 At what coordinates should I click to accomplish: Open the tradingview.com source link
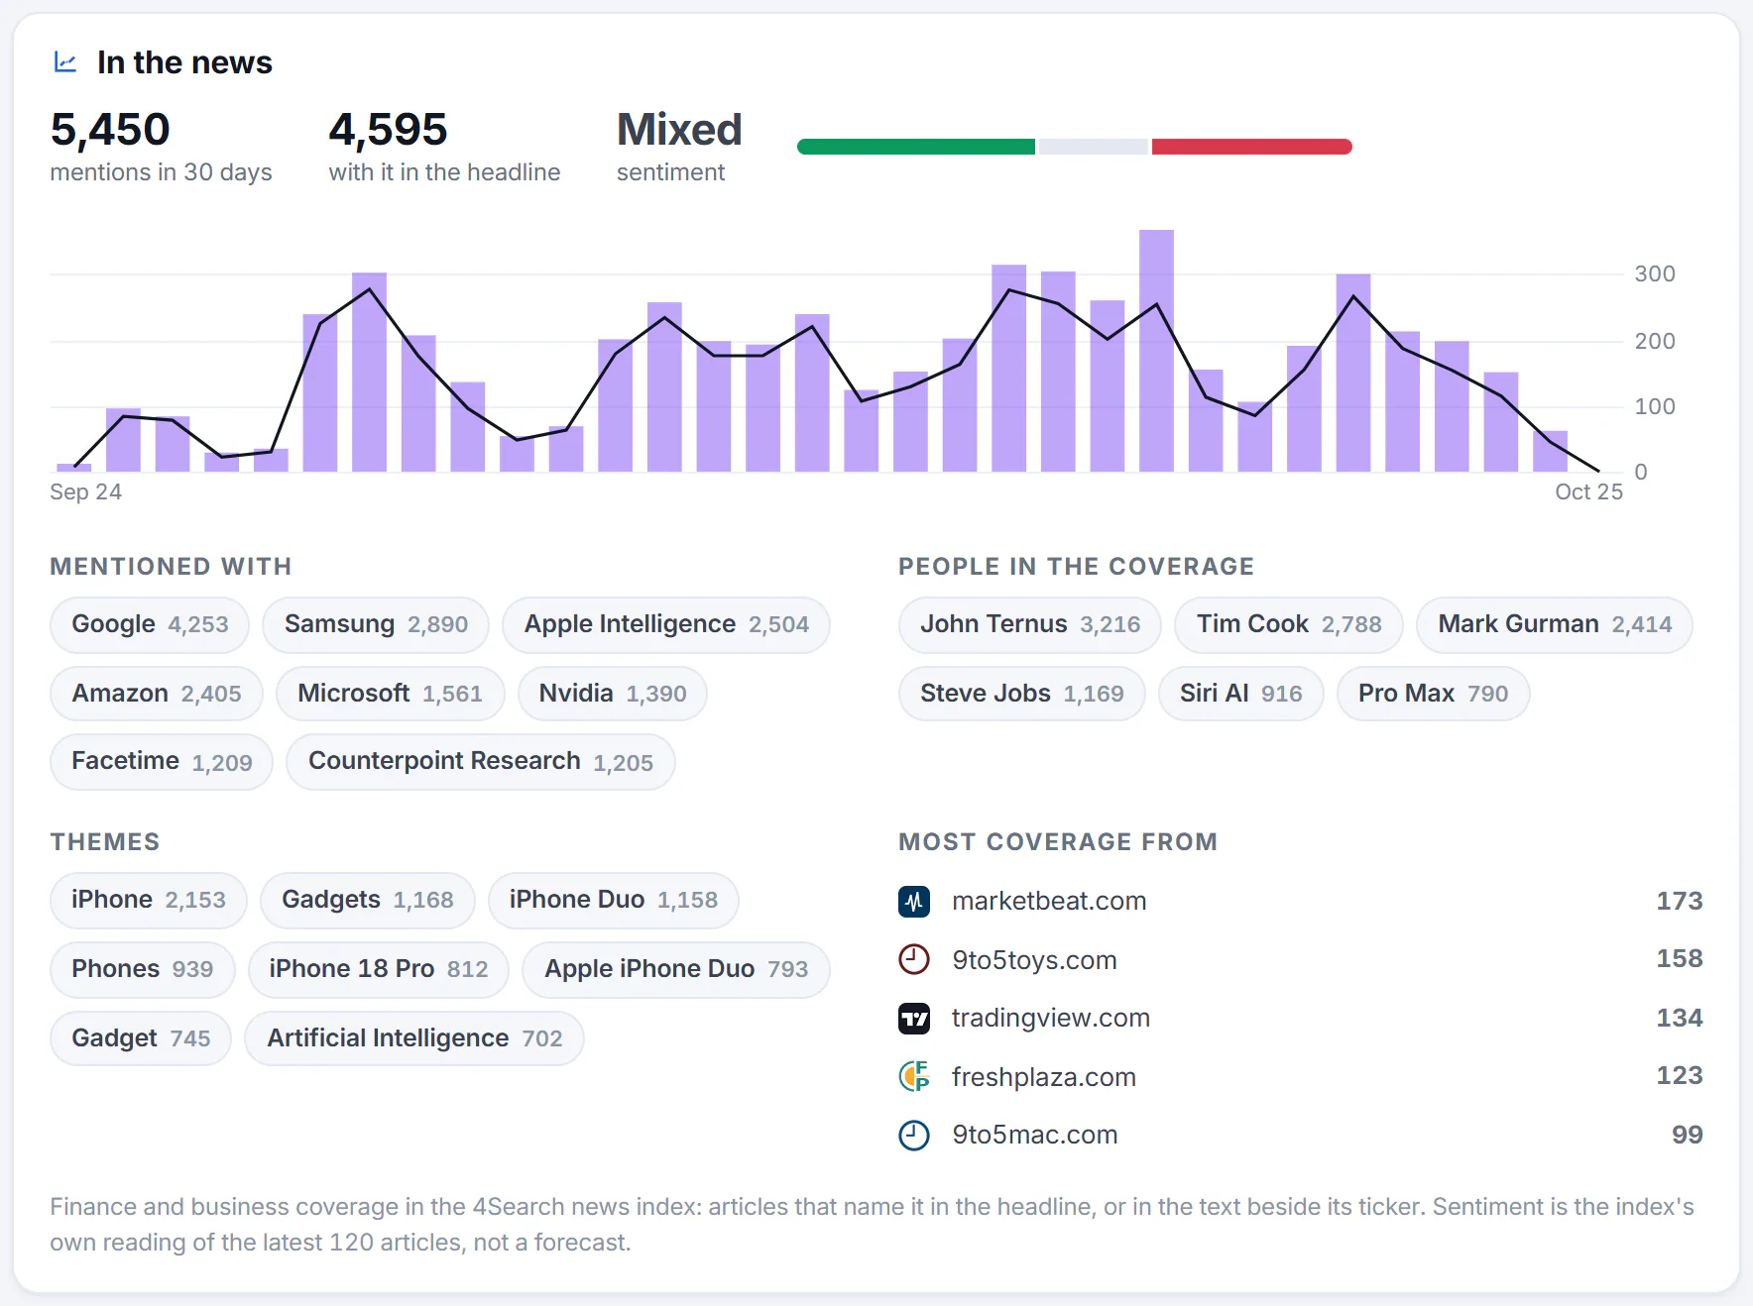(1051, 1018)
